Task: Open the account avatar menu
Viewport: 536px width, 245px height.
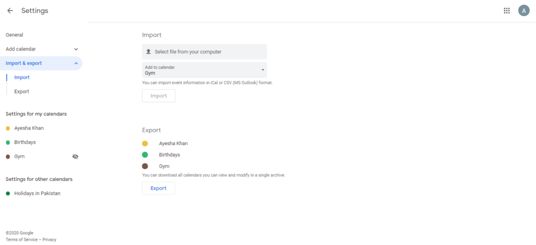Action: pos(523,10)
